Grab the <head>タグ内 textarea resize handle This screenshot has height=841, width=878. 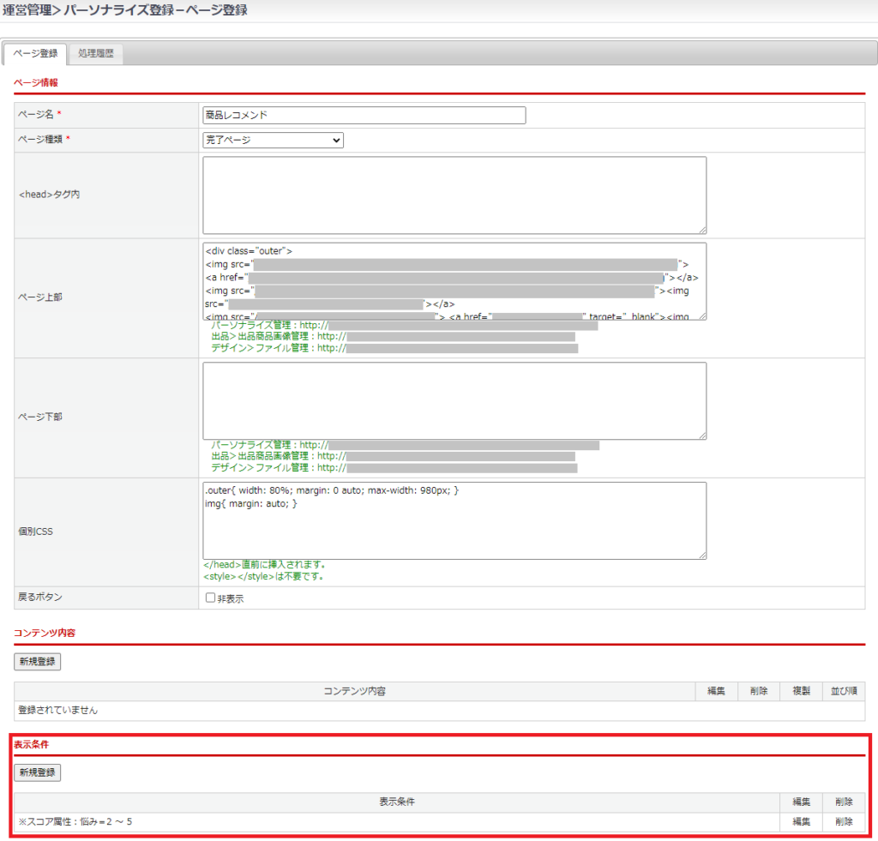click(702, 230)
